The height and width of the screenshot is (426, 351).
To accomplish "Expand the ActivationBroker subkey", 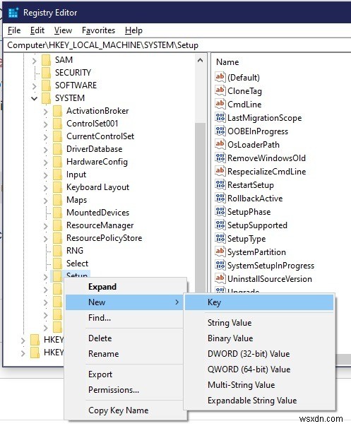I will point(46,112).
